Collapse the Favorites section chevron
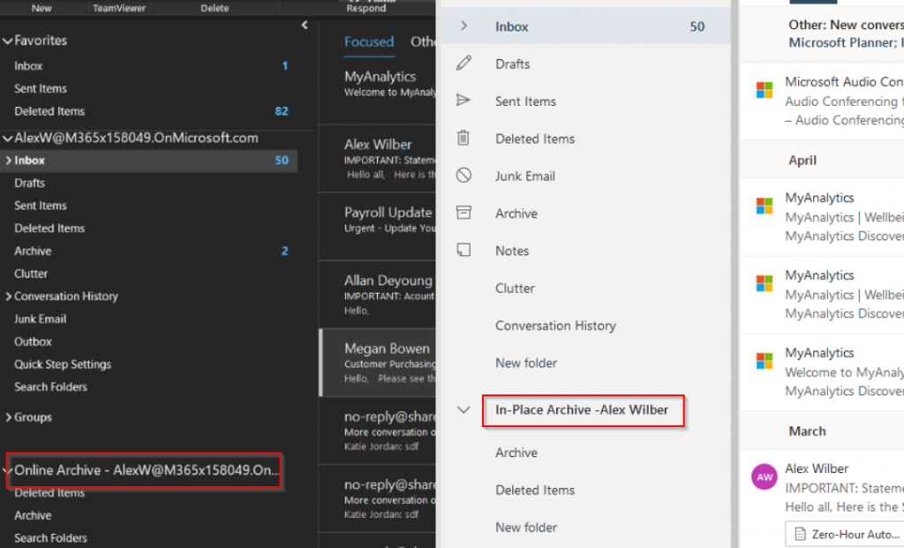 [7, 41]
